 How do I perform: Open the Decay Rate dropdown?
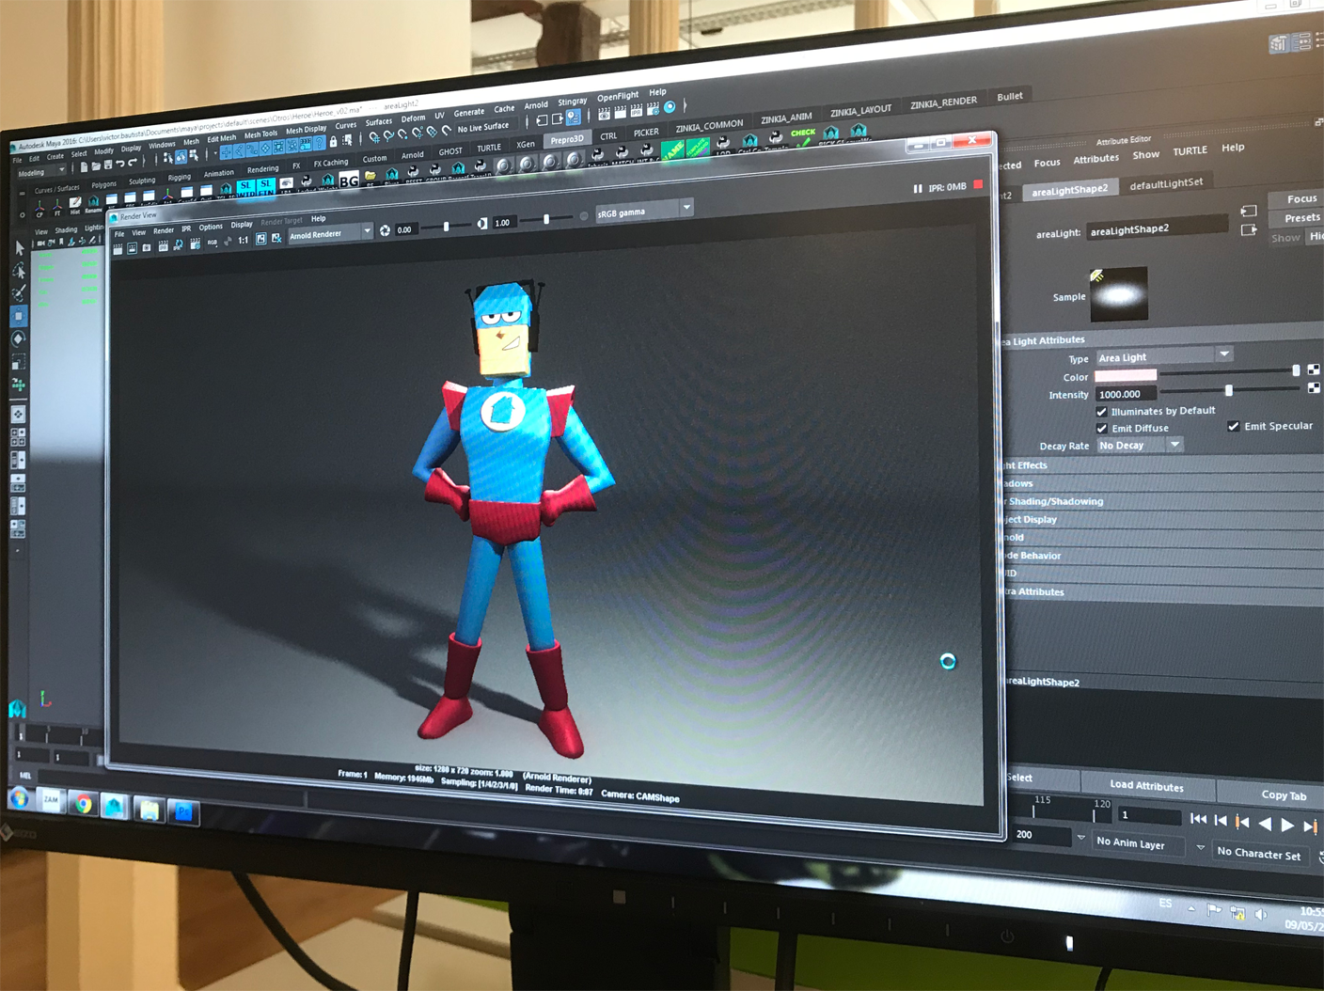pos(1140,446)
